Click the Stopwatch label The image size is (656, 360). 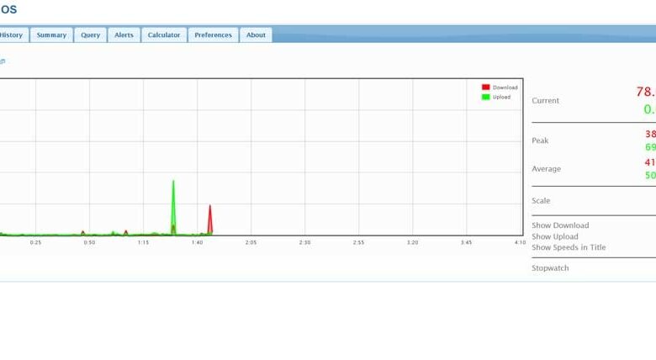pos(550,268)
